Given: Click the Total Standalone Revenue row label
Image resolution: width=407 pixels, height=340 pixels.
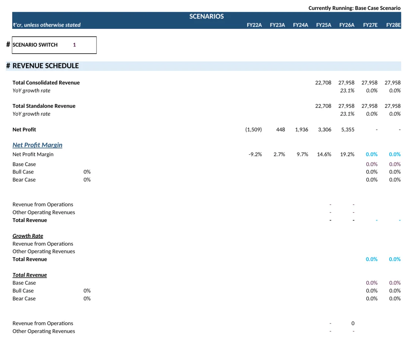Looking at the screenshot, I should [44, 106].
